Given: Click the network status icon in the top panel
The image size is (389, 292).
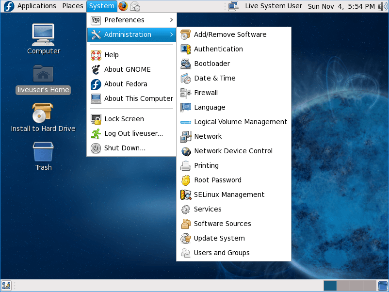Looking at the screenshot, I should click(x=233, y=6).
